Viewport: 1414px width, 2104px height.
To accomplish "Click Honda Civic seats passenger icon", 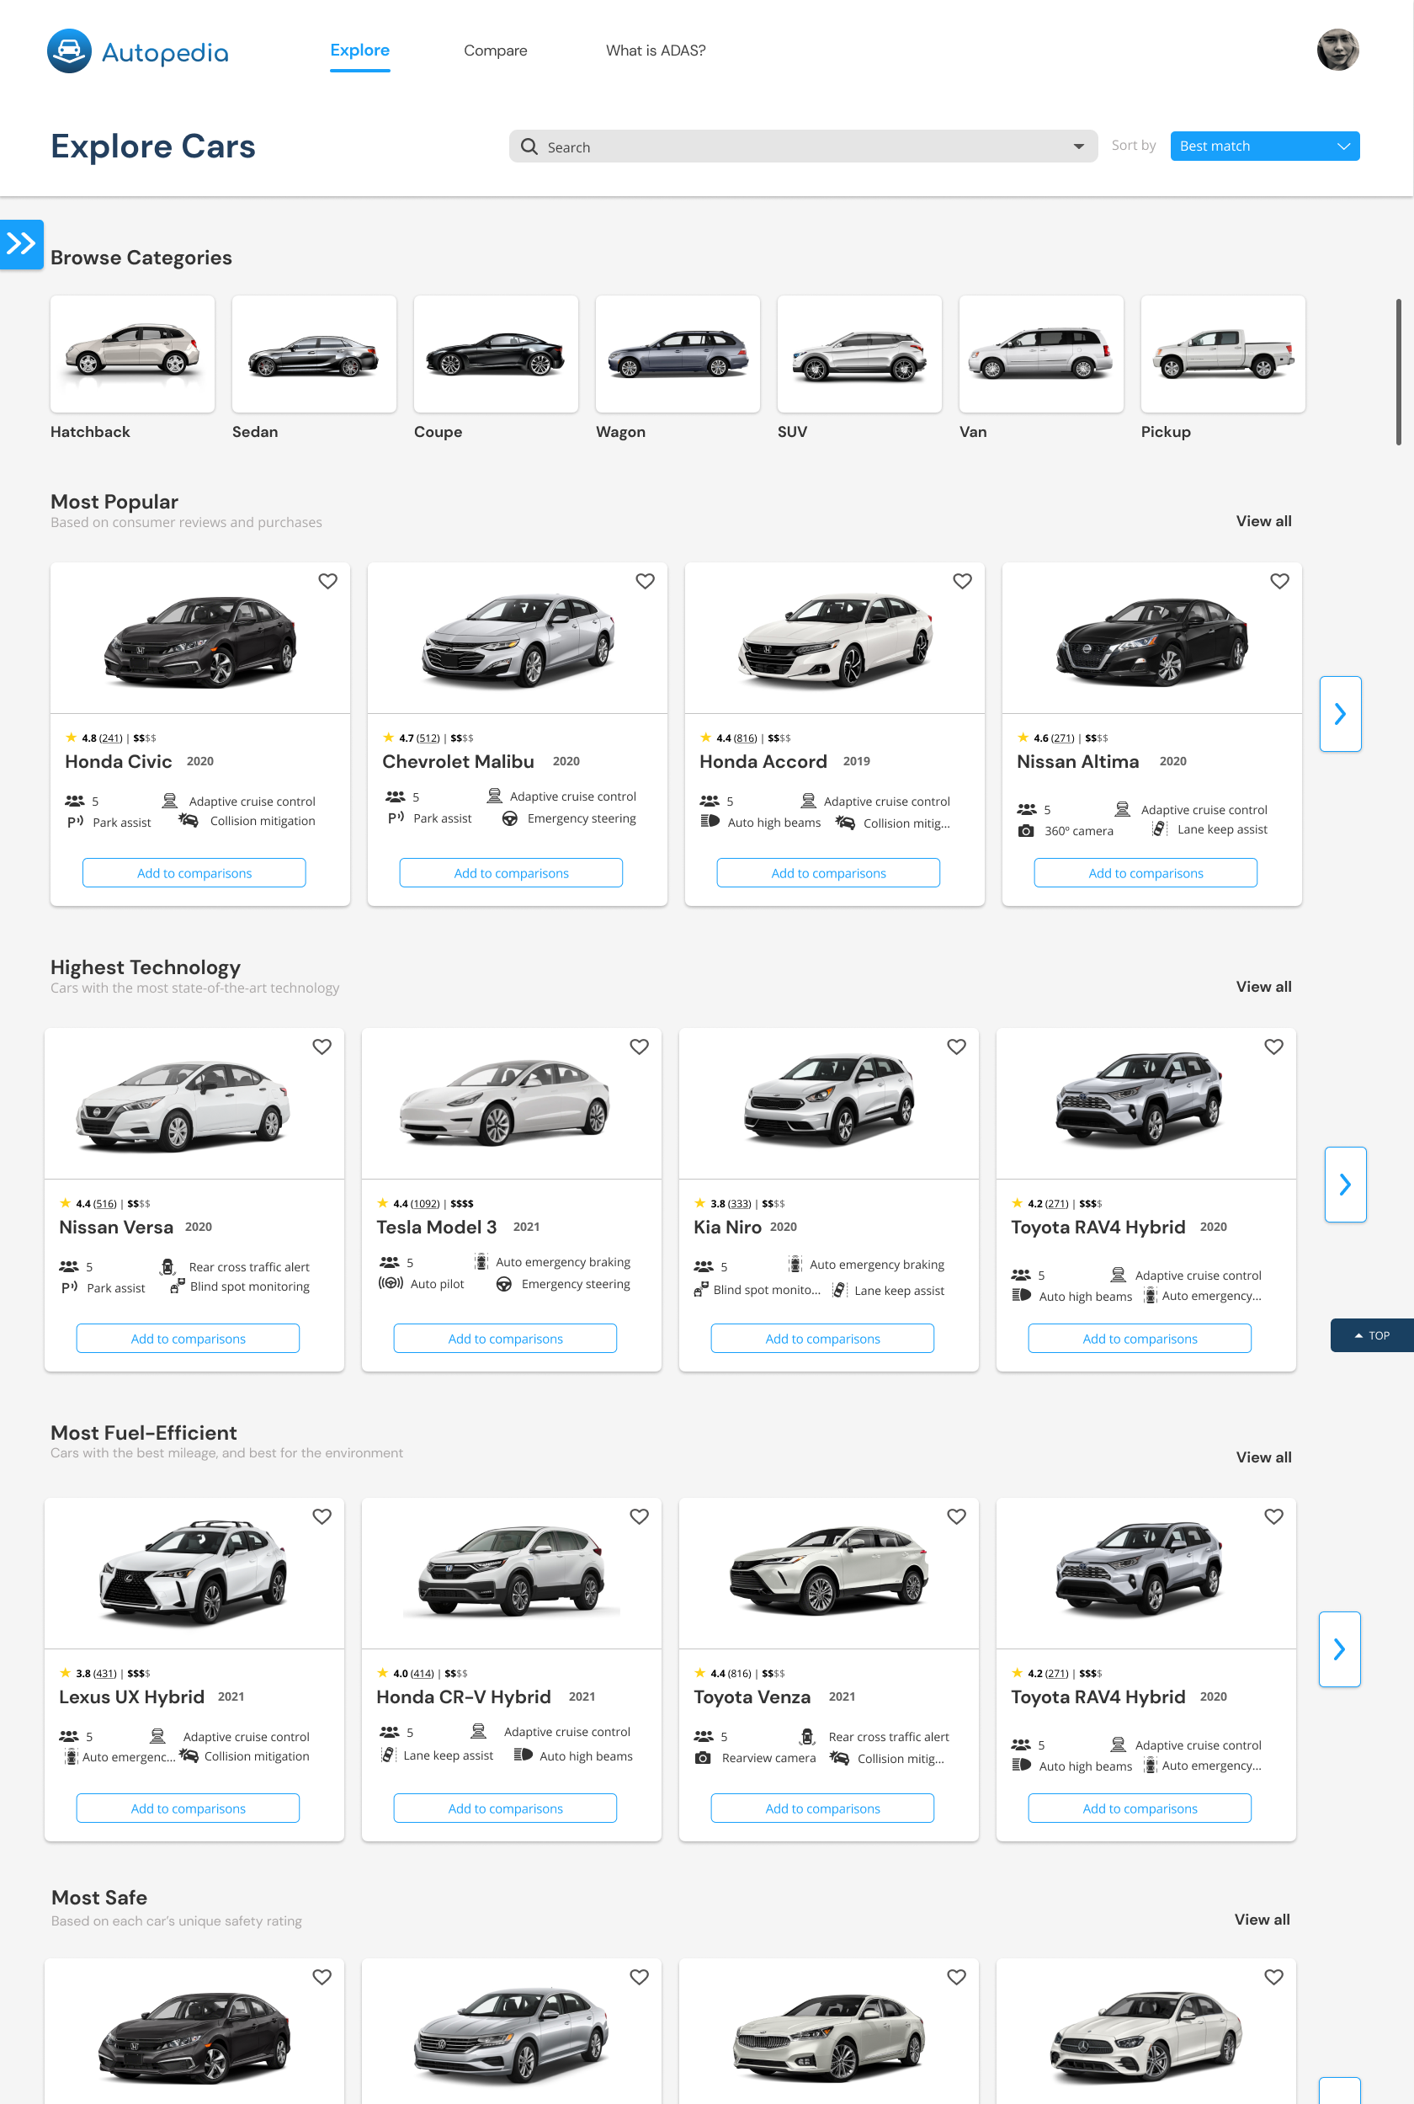I will (75, 801).
